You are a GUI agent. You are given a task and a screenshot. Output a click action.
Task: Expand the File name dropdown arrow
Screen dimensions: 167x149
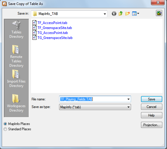point(128,99)
